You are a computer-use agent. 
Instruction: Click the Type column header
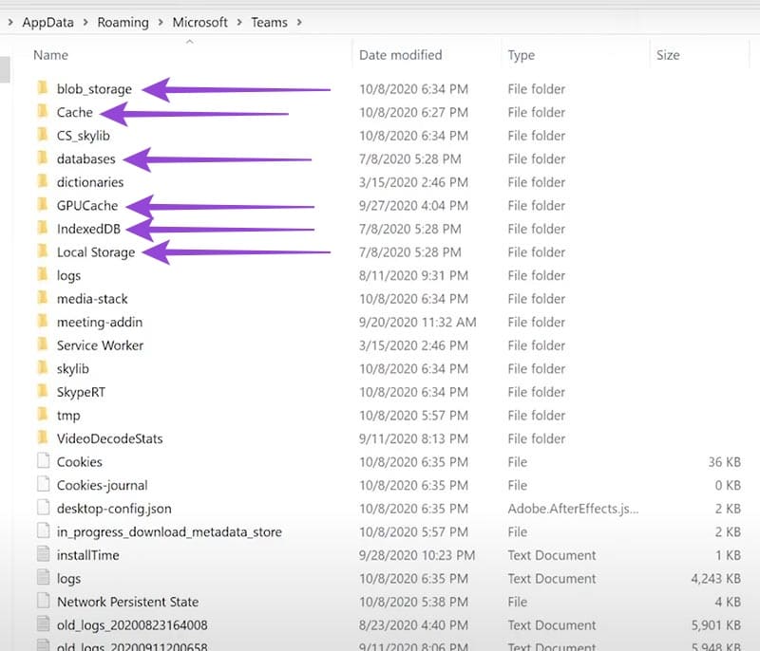(x=522, y=55)
